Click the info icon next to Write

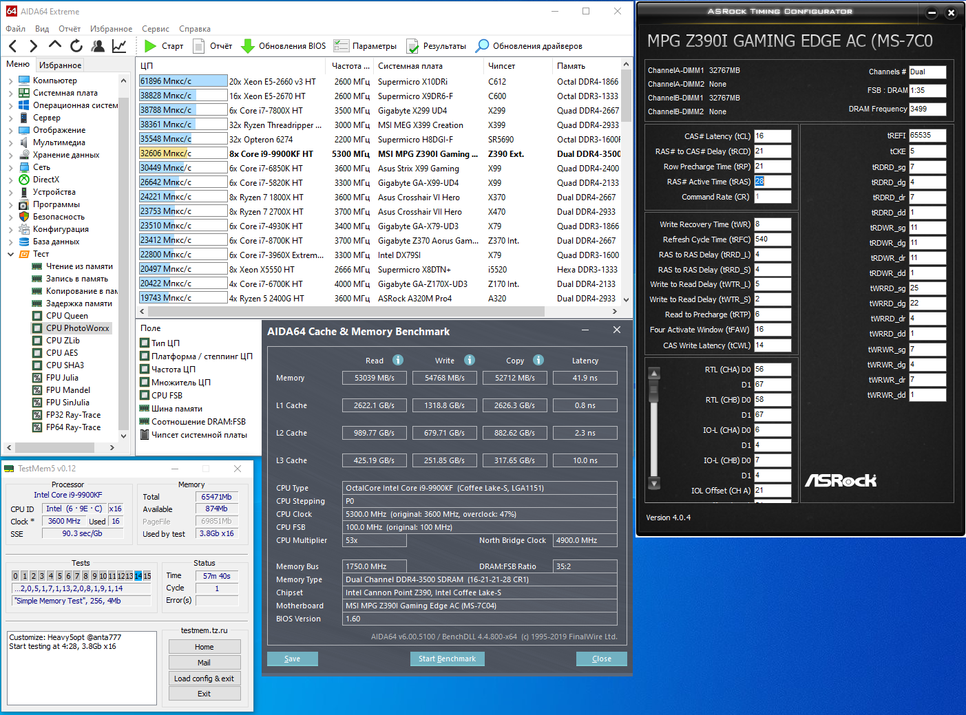coord(470,360)
